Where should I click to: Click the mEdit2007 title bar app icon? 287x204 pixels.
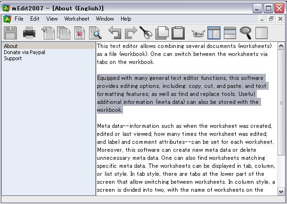(6, 8)
